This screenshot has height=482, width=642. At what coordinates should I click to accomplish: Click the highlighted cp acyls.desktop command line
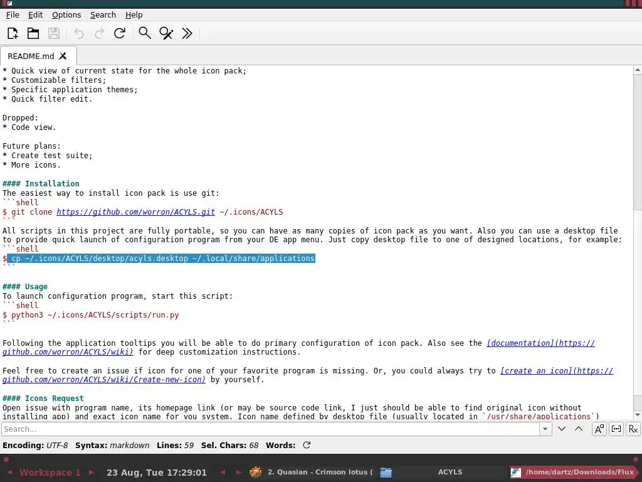tap(161, 258)
